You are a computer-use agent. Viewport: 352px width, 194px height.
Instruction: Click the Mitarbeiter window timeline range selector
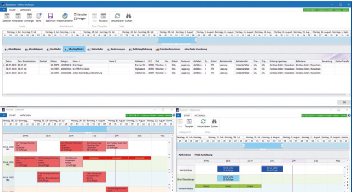pyautogui.click(x=263, y=146)
